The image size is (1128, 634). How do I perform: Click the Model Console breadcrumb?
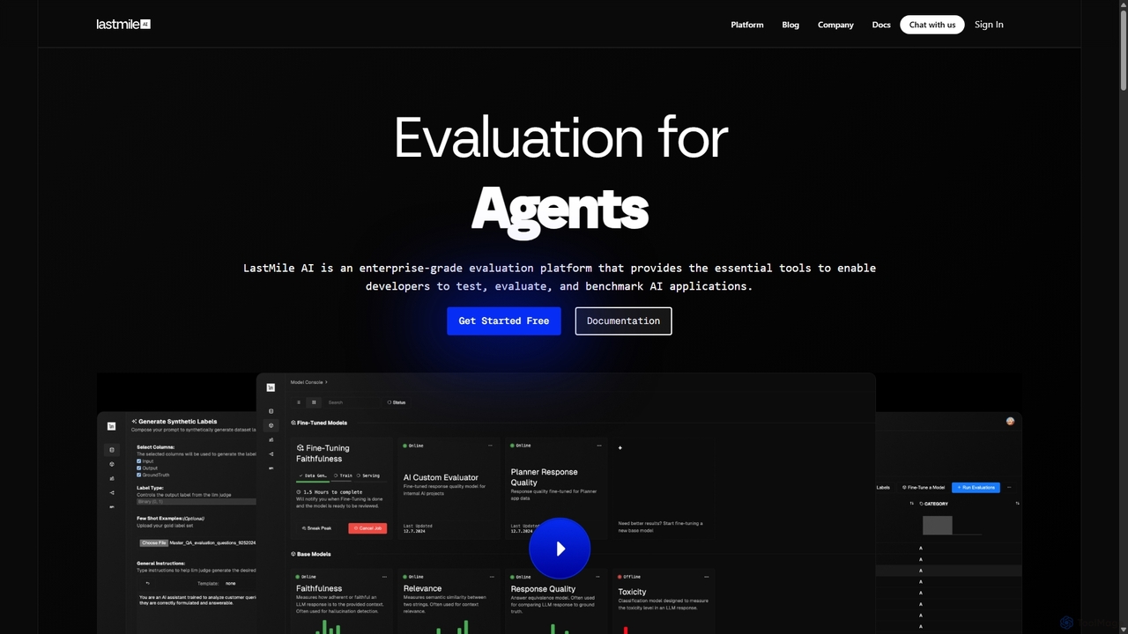pos(307,382)
